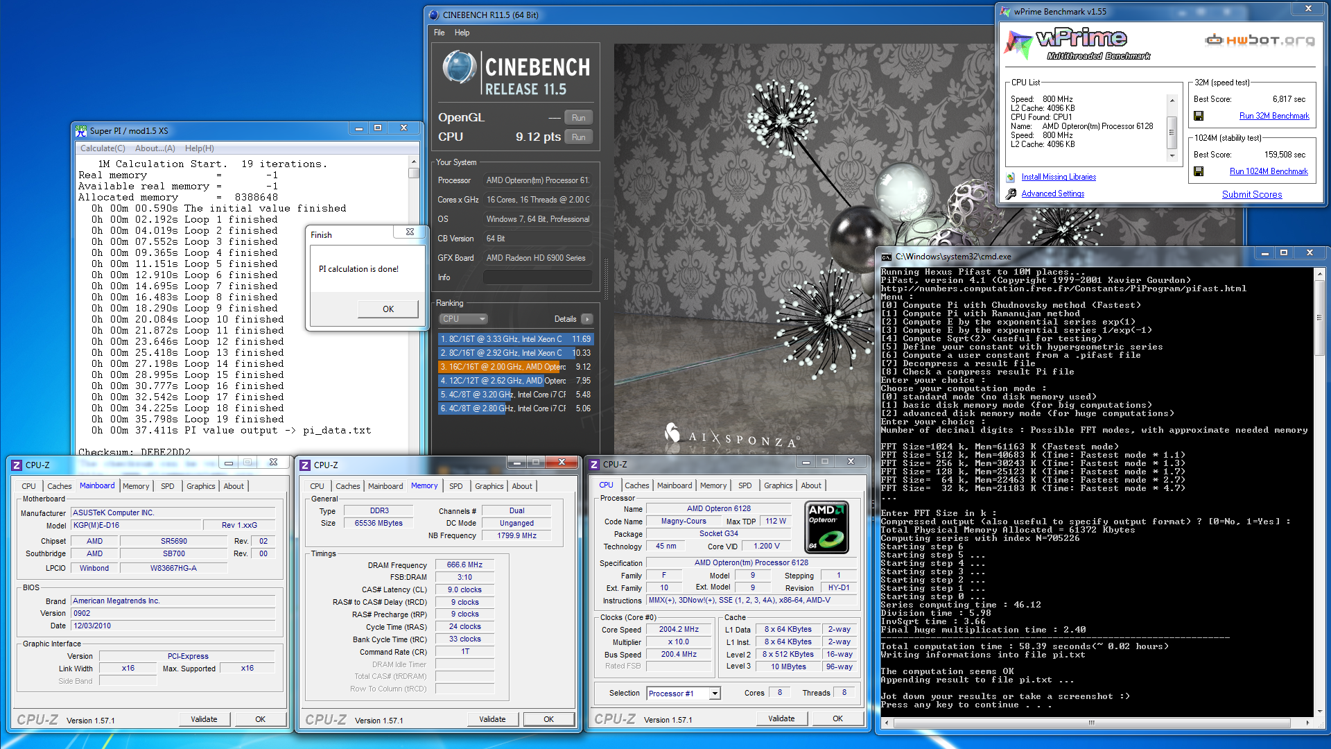Click Submit Scores link in wPrime
The image size is (1331, 749).
[x=1252, y=194]
